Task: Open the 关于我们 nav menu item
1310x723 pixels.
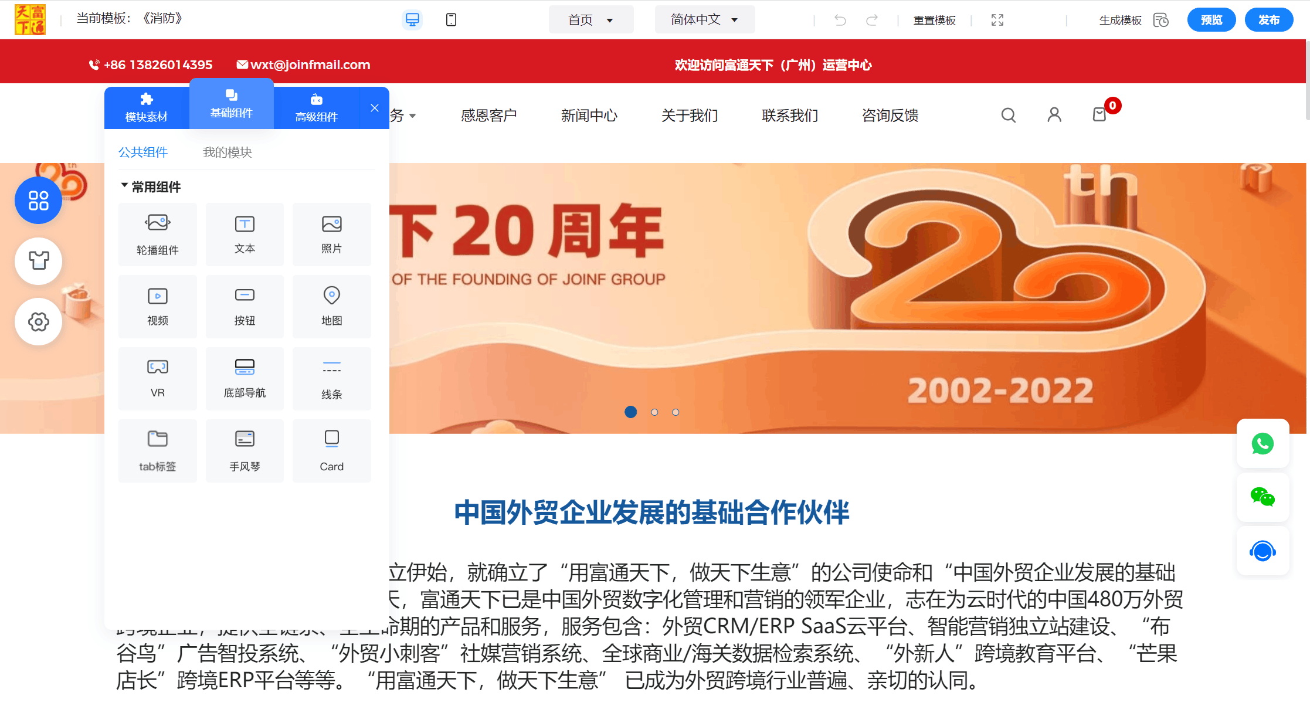Action: click(x=690, y=116)
